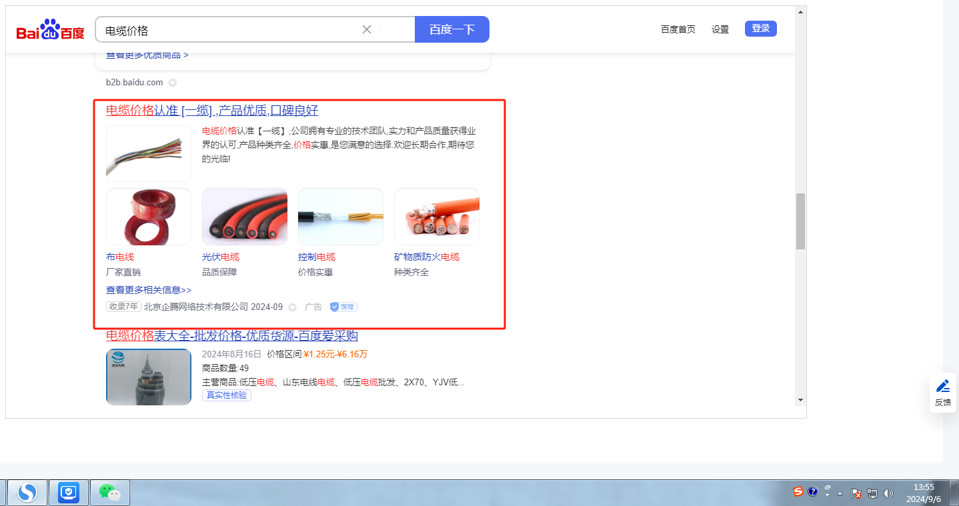Open the 布电线 link
Image resolution: width=959 pixels, height=506 pixels.
click(120, 257)
